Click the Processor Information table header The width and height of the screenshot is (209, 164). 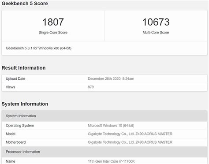click(x=104, y=152)
